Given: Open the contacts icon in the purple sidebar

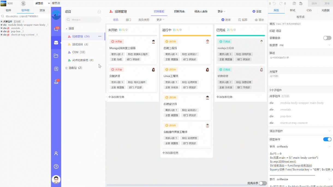Looking at the screenshot, I should [56, 69].
